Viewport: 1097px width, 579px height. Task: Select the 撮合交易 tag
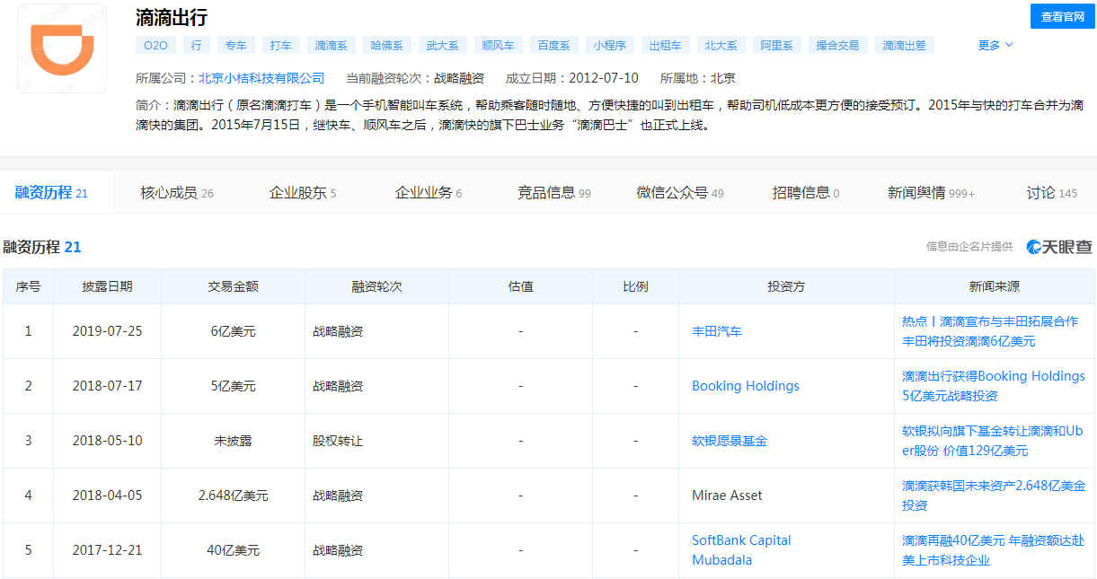(x=837, y=45)
